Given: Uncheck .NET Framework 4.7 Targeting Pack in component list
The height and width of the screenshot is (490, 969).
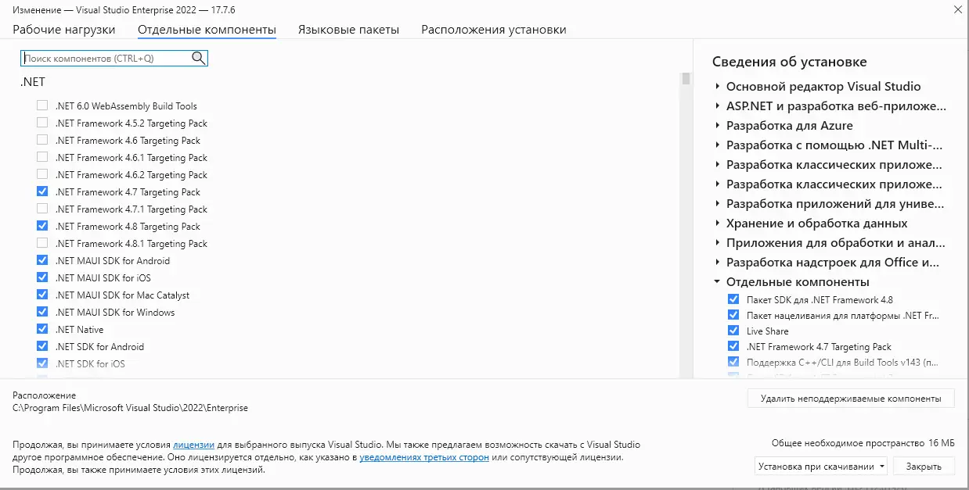Looking at the screenshot, I should tap(42, 191).
